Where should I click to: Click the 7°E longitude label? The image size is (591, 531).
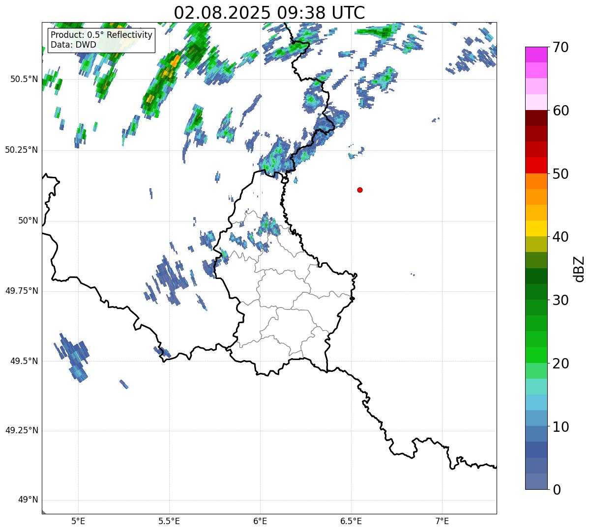pyautogui.click(x=442, y=521)
